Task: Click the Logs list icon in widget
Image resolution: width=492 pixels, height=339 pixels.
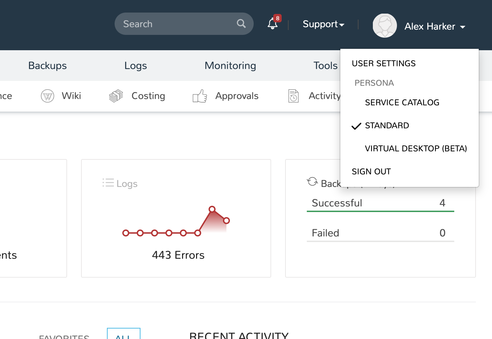Action: (x=108, y=183)
